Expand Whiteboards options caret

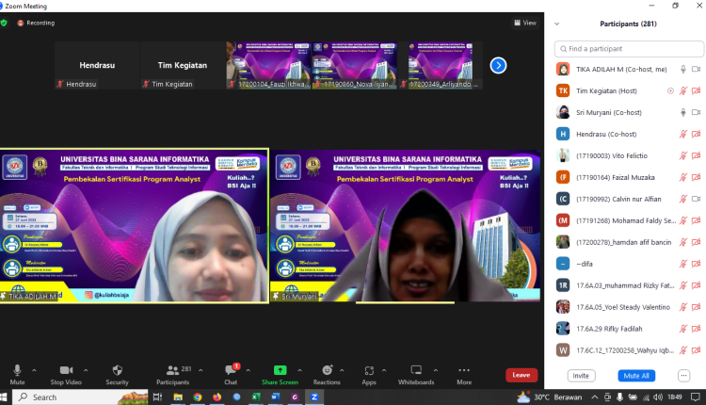(436, 370)
